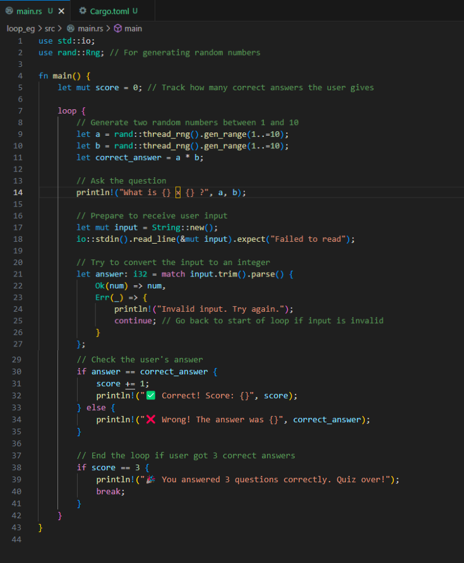The width and height of the screenshot is (464, 563).
Task: Click line number 14 in the gutter
Action: pos(18,193)
